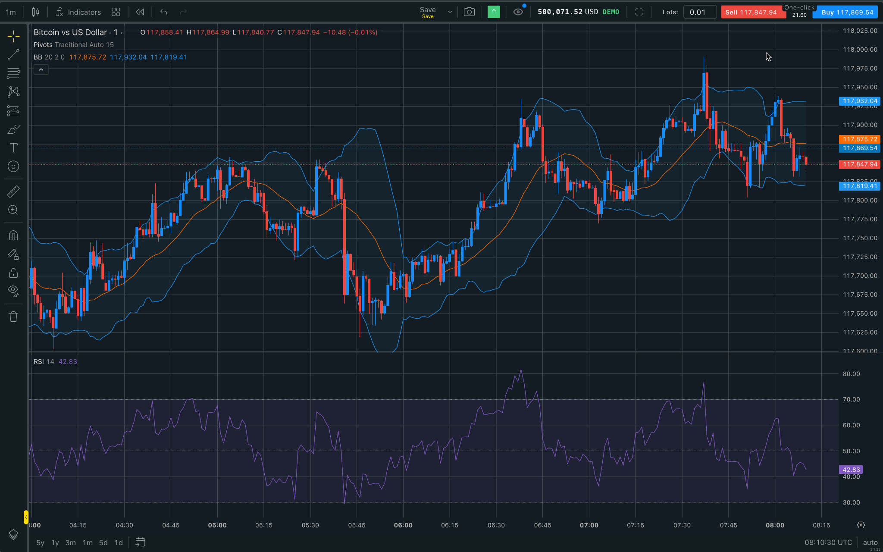Open the emoji icons tool
883x552 pixels.
point(13,166)
